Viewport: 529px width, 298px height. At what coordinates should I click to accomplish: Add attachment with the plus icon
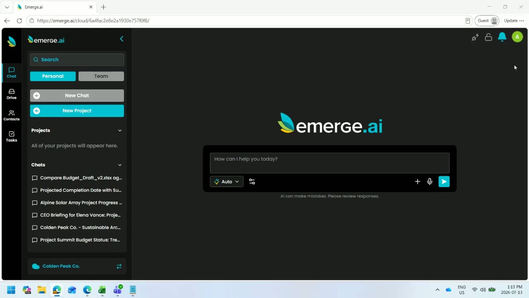(417, 182)
